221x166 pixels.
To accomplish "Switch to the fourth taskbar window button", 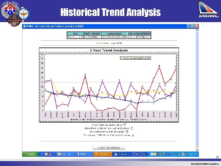I will [x=122, y=154].
